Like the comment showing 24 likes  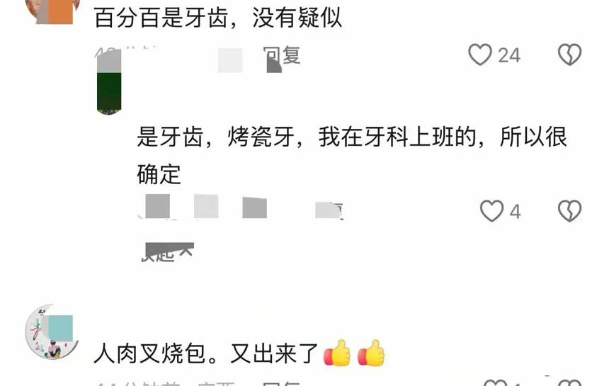480,55
